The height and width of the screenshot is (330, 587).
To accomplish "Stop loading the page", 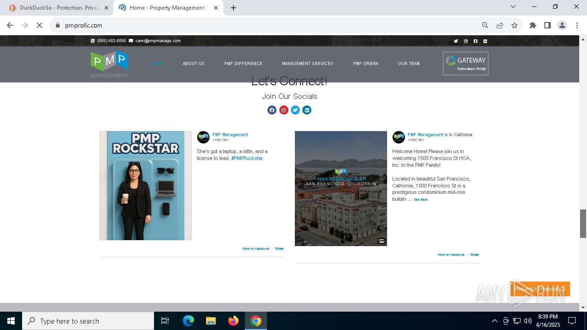I will point(39,25).
